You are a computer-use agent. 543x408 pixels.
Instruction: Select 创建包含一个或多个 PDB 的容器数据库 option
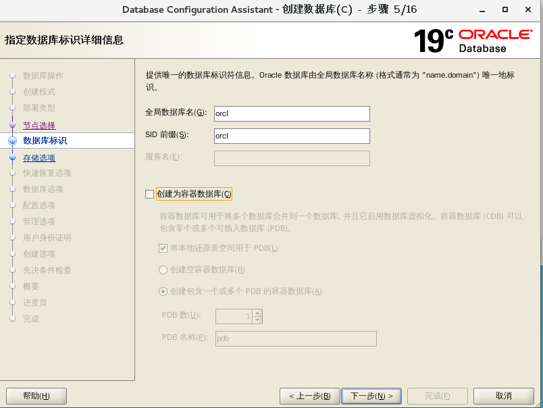(163, 291)
